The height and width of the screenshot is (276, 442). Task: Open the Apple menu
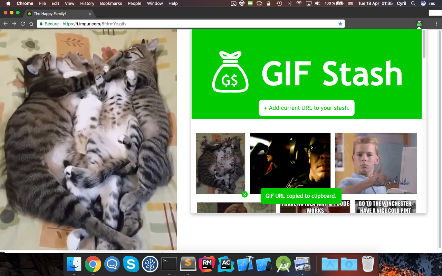coord(8,3)
